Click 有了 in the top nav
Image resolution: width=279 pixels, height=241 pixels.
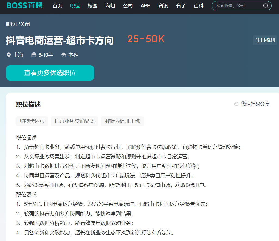[x=181, y=6]
